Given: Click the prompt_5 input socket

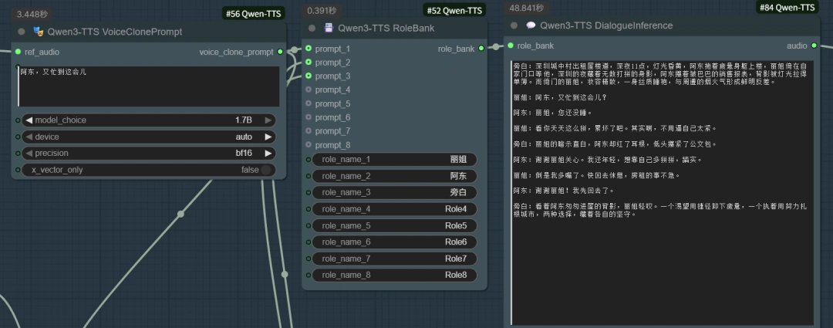Looking at the screenshot, I should [x=308, y=103].
